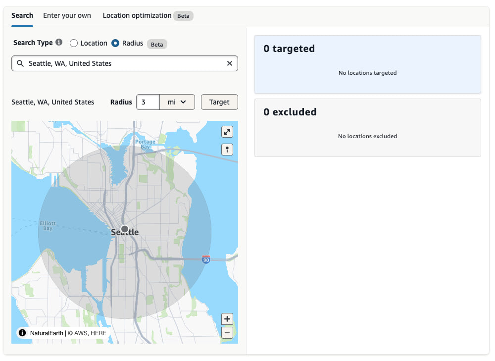The width and height of the screenshot is (495, 361).
Task: Click the Radius value field
Action: [x=148, y=102]
